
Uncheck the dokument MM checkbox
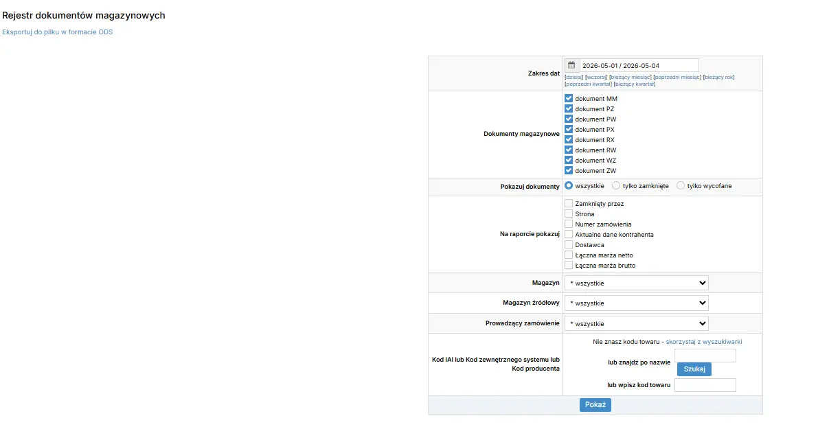point(569,99)
